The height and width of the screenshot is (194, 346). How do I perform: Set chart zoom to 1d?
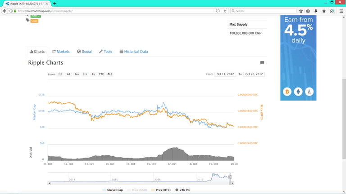[x=60, y=74]
